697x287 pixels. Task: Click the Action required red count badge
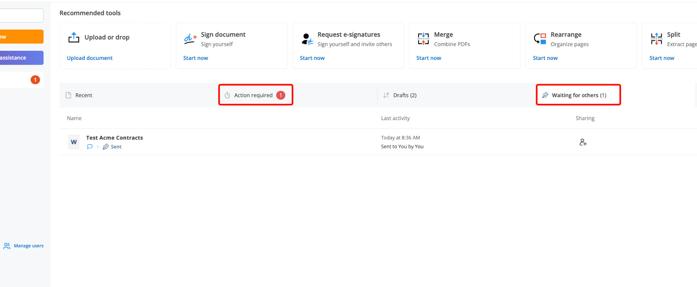coord(280,95)
